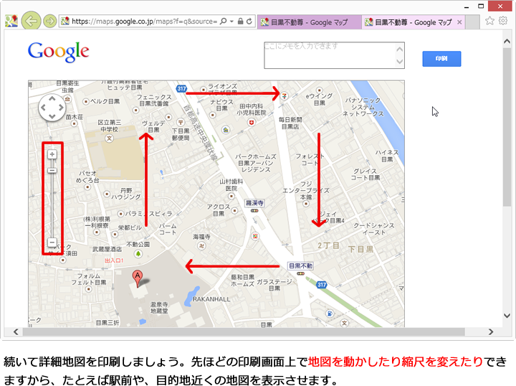
Task: Click the vertical scrollbar thumb
Action: coord(507,127)
